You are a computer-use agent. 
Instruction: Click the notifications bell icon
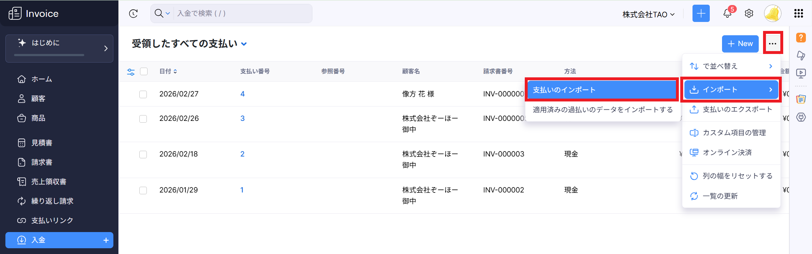pyautogui.click(x=727, y=14)
